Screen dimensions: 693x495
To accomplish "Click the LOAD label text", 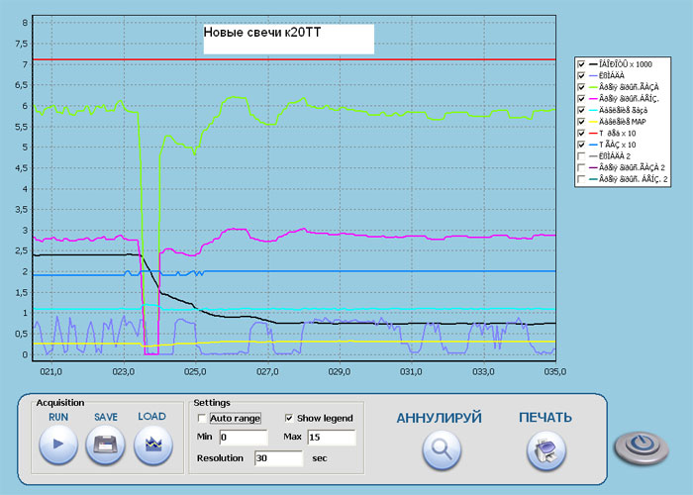I will (x=152, y=417).
